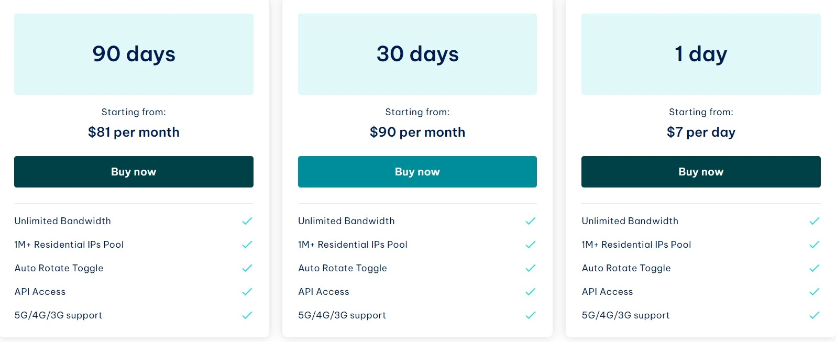Click Unlimited Bandwidth checkmark in 1 day plan
Image resolution: width=836 pixels, height=342 pixels.
[815, 221]
